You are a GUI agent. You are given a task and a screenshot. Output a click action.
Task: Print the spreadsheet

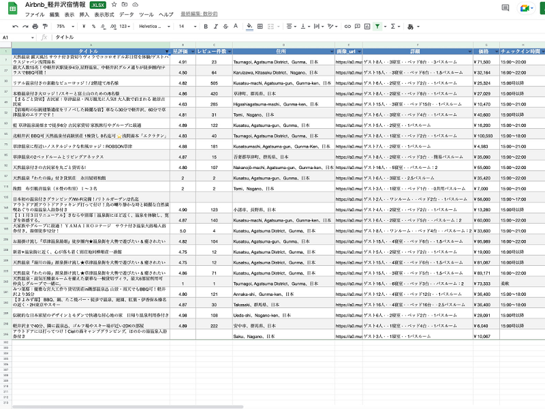(35, 27)
